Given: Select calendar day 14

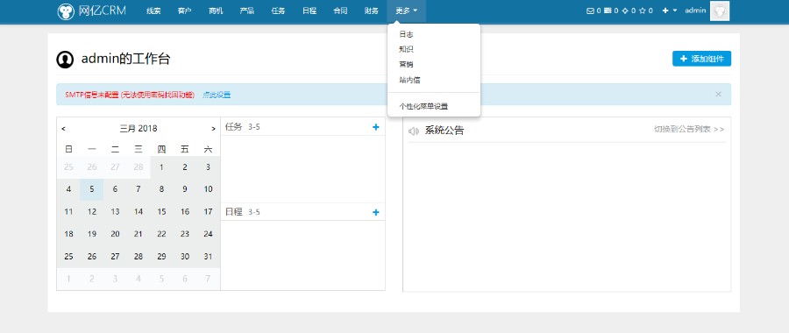Looking at the screenshot, I should pyautogui.click(x=139, y=212).
